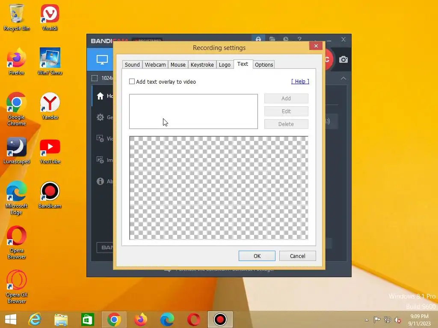Open Firefox from the taskbar
This screenshot has height=328, width=438.
click(140, 319)
